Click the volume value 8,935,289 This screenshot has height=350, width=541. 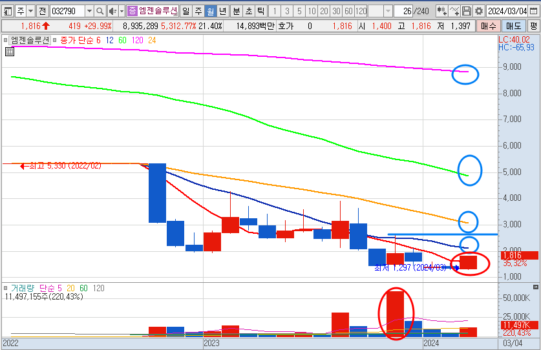(x=140, y=26)
